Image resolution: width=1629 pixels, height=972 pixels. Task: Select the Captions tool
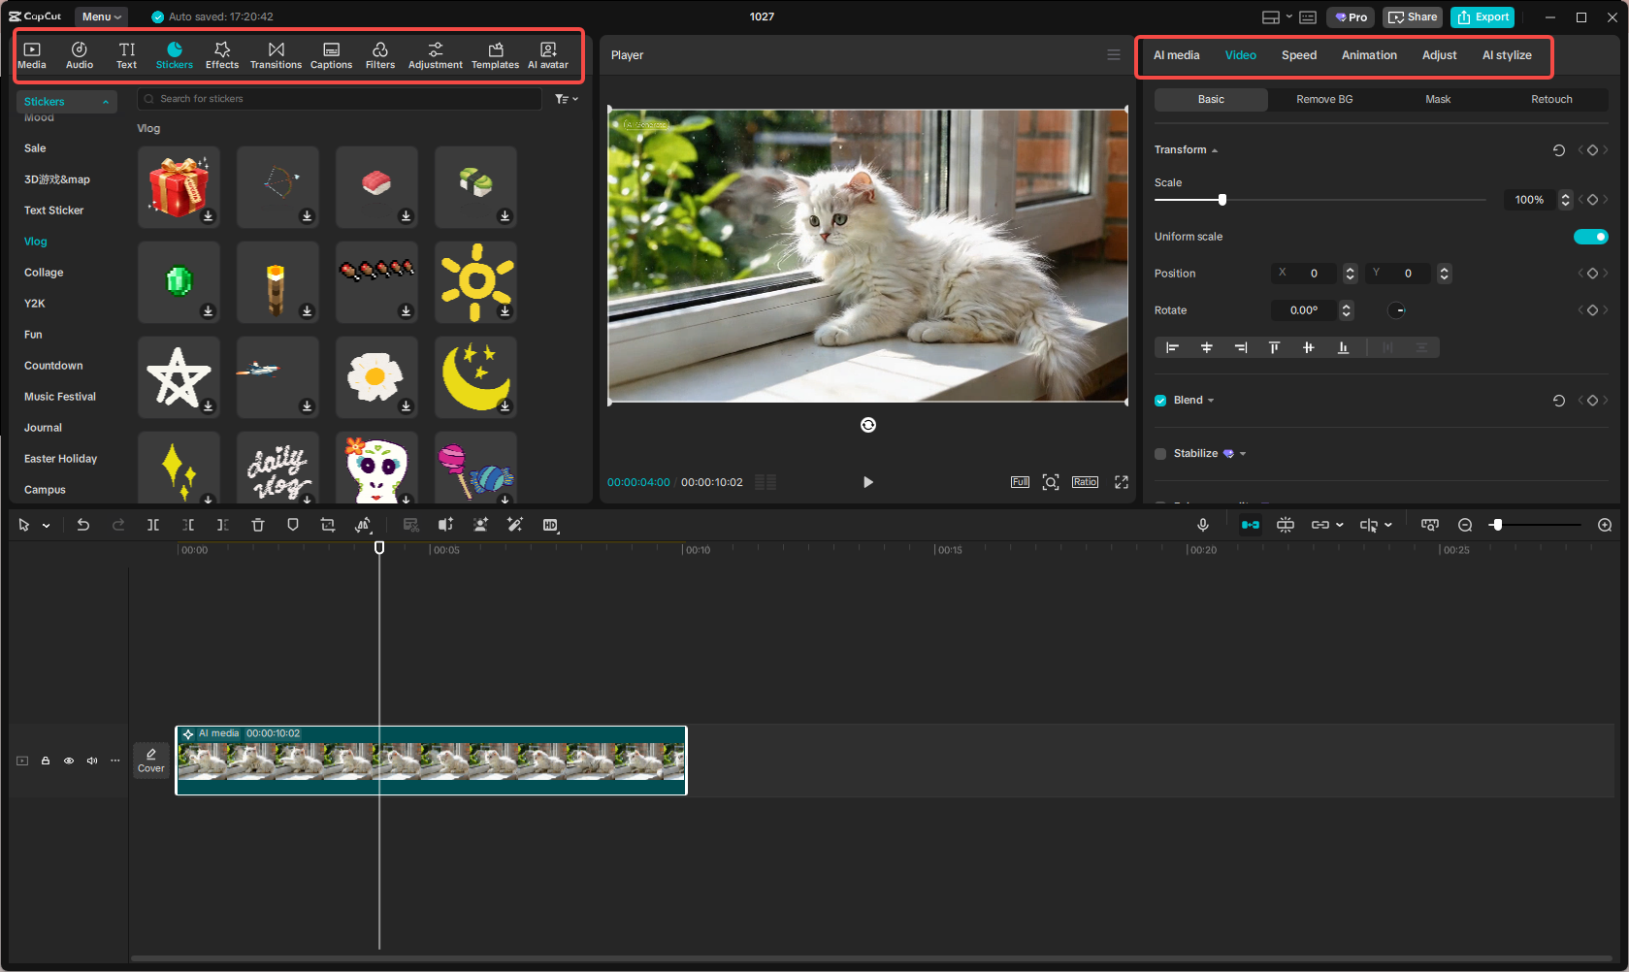pyautogui.click(x=331, y=53)
